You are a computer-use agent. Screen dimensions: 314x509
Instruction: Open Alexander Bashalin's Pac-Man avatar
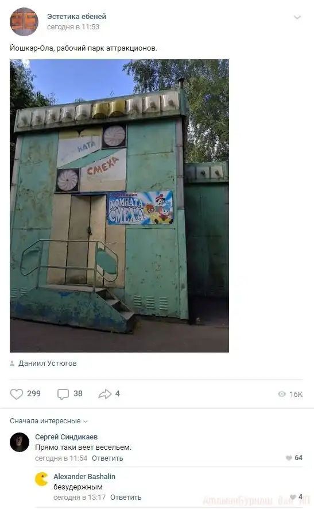click(41, 479)
